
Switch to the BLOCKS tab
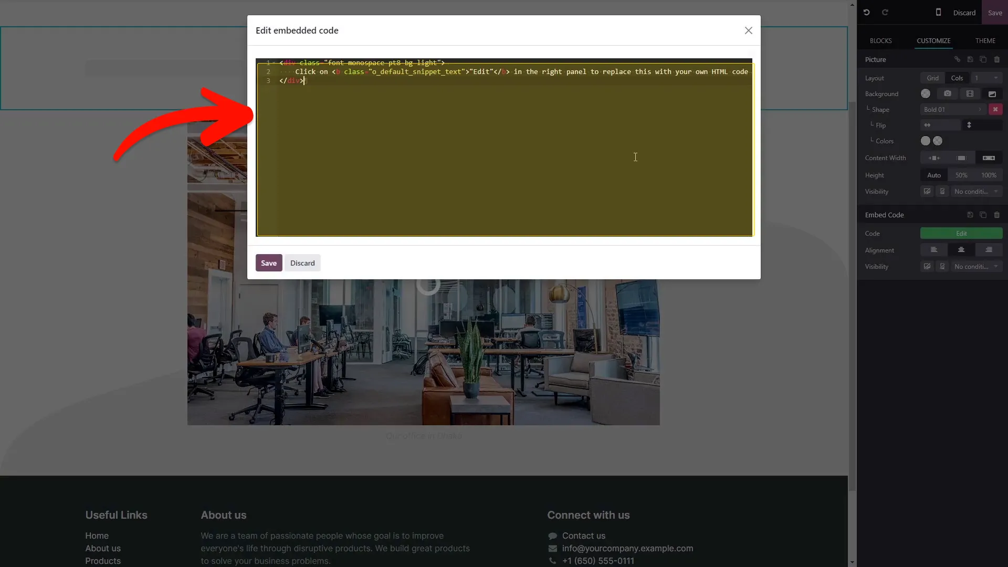click(880, 40)
